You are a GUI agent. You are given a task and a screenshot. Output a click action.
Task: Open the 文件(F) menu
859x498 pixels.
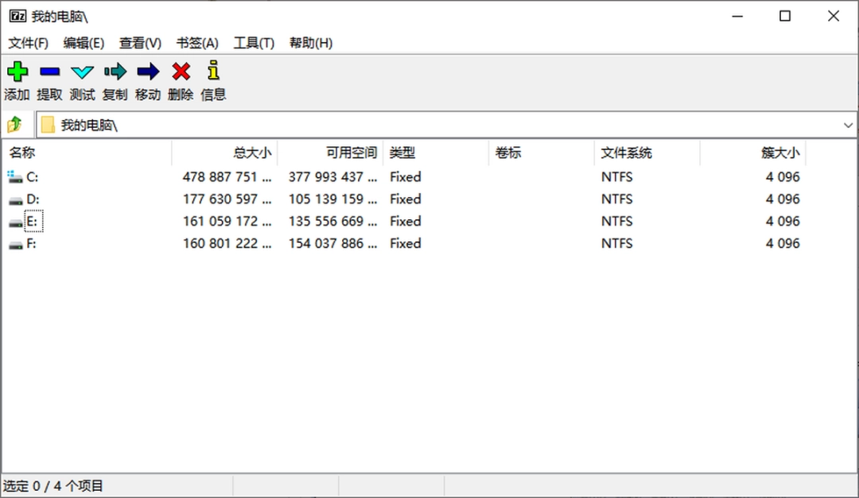point(29,43)
